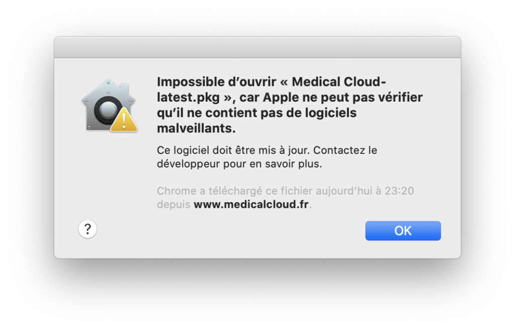The image size is (515, 330).
Task: Click the roof of the Gatekeeper house icon
Action: pyautogui.click(x=109, y=89)
